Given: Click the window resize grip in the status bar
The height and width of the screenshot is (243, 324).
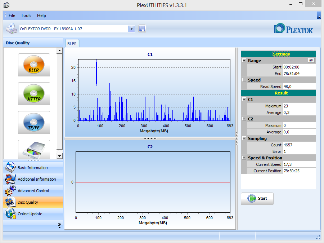Looking at the screenshot, I should point(318,237).
